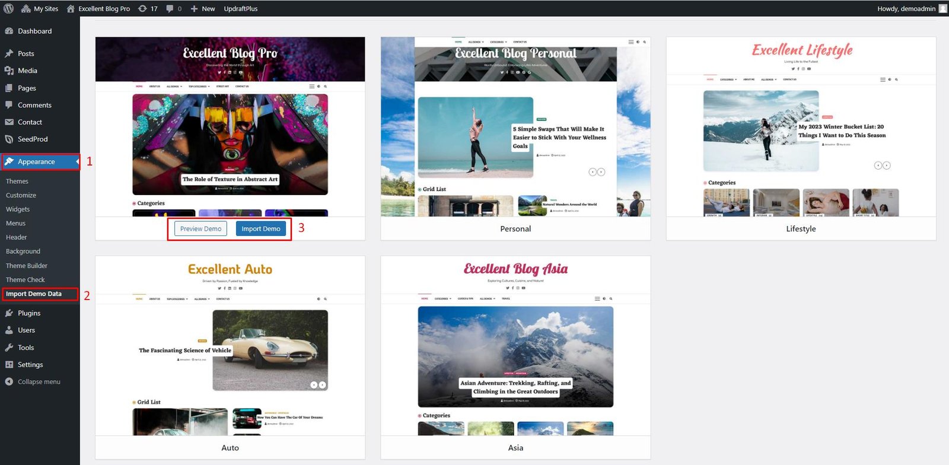Open the WordPress logo menu
The height and width of the screenshot is (465, 949).
pyautogui.click(x=8, y=8)
